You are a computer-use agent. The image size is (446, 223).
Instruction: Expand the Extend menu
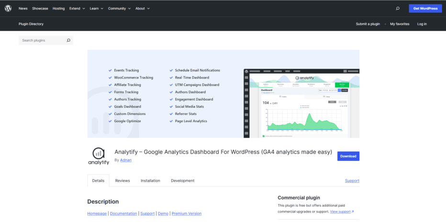[x=77, y=9]
